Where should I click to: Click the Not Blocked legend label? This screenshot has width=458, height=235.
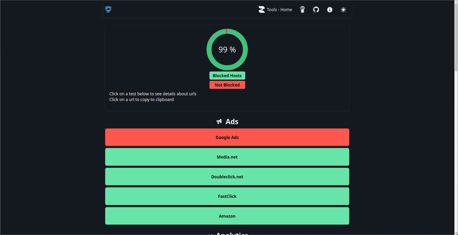[x=227, y=85]
